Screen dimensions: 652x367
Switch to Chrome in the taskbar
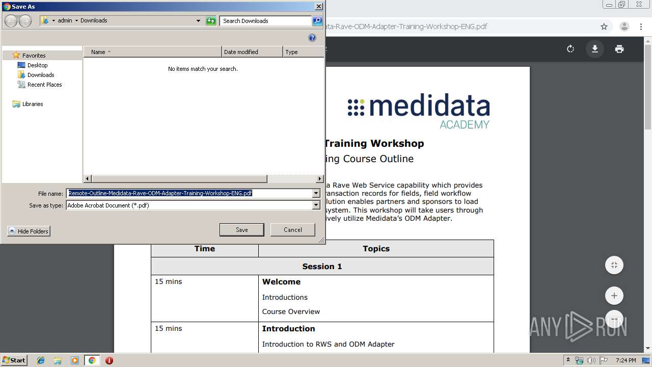92,360
